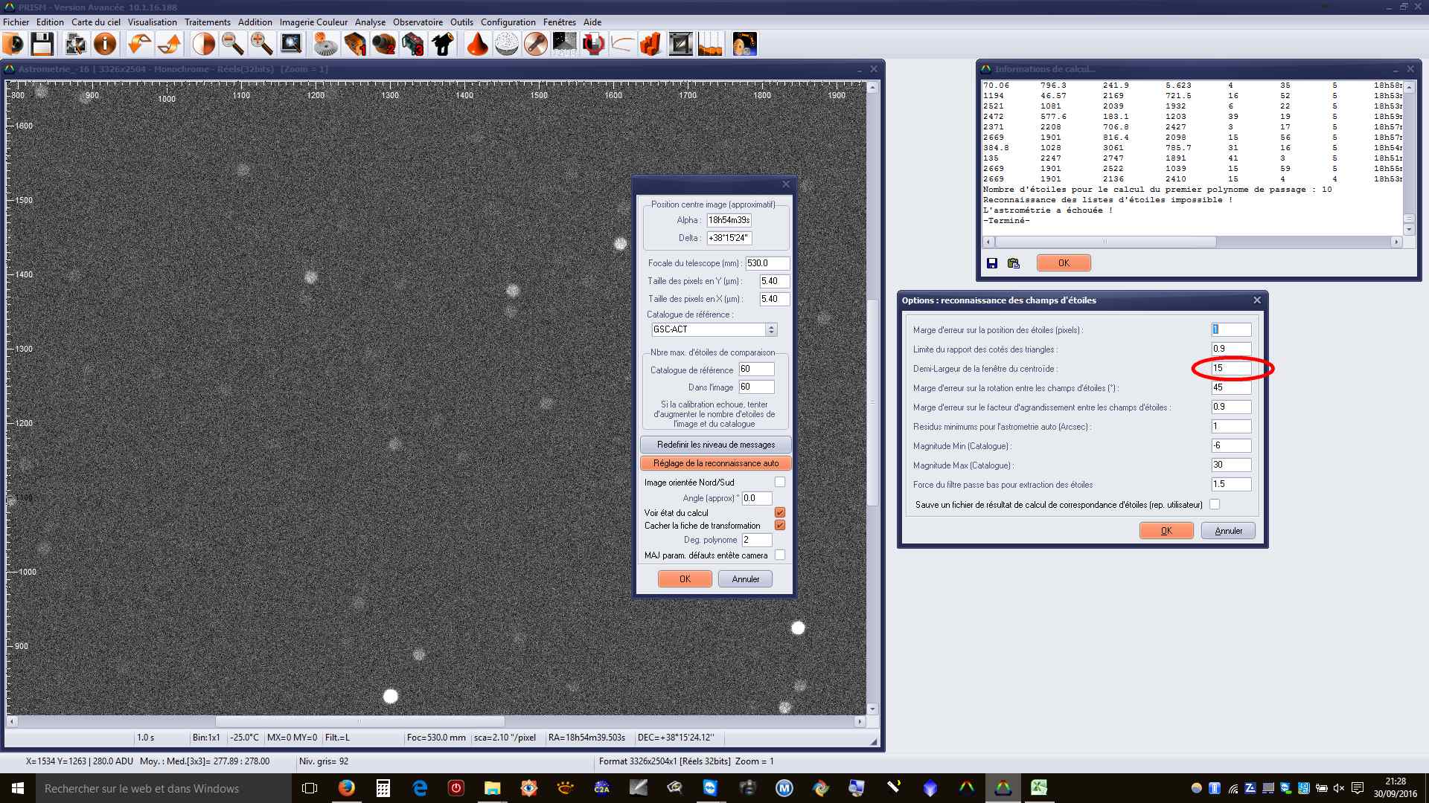Click the black telescope icon in toolbar
The height and width of the screenshot is (803, 1429).
[x=443, y=45]
